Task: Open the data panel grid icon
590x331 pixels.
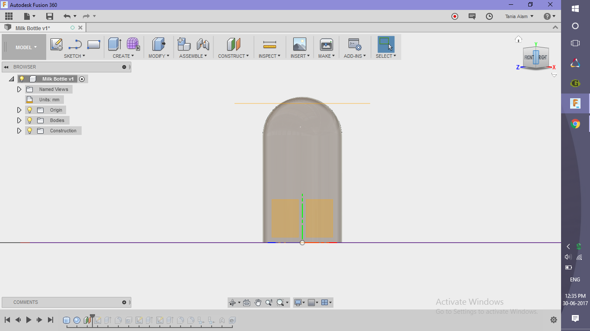Action: click(9, 16)
